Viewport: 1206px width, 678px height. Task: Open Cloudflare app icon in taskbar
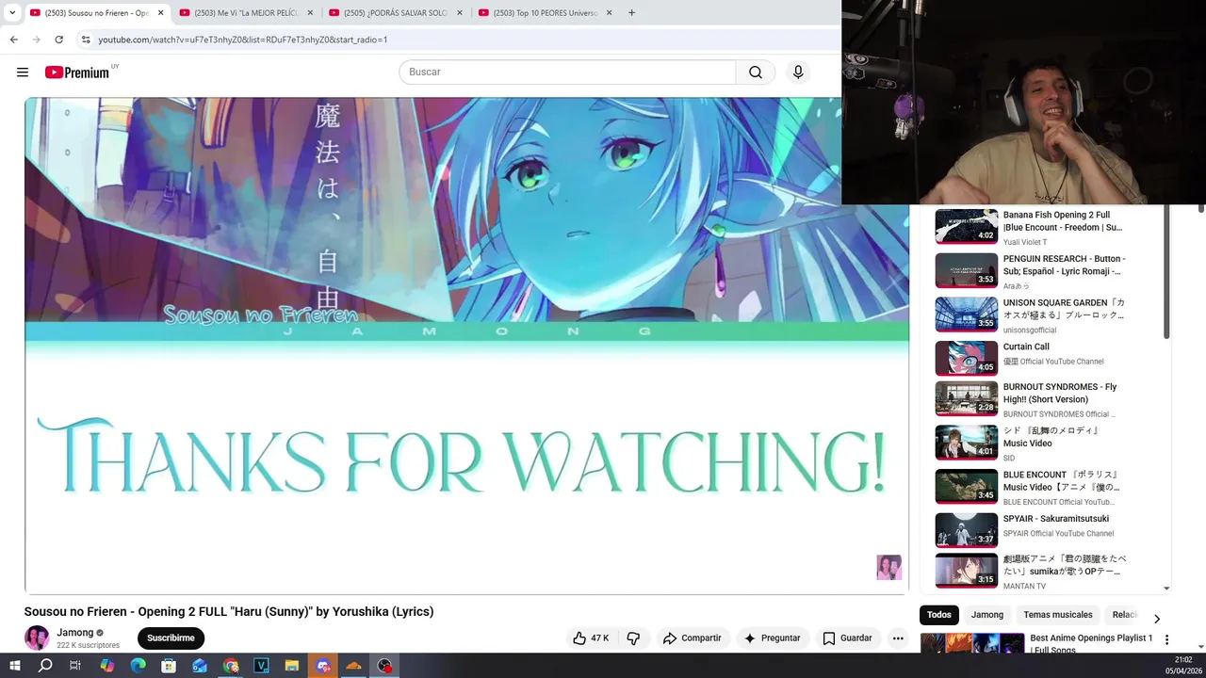(353, 666)
